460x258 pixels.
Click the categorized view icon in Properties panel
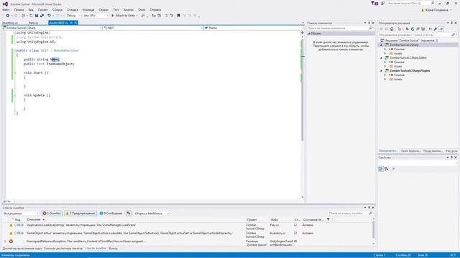click(381, 169)
